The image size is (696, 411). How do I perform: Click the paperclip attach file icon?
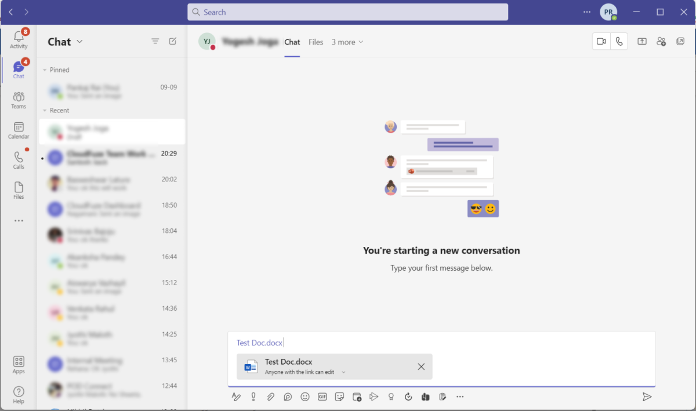click(270, 397)
